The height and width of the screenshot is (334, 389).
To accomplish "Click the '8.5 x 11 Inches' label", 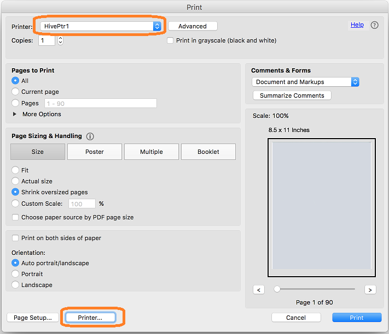I will (289, 130).
